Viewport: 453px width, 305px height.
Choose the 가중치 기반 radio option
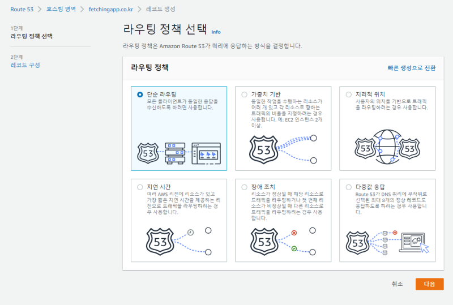coord(245,94)
